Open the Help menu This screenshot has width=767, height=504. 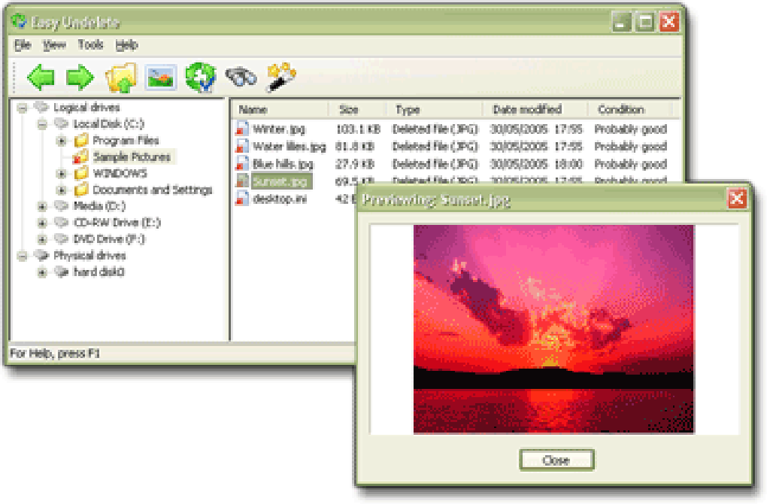click(x=126, y=45)
